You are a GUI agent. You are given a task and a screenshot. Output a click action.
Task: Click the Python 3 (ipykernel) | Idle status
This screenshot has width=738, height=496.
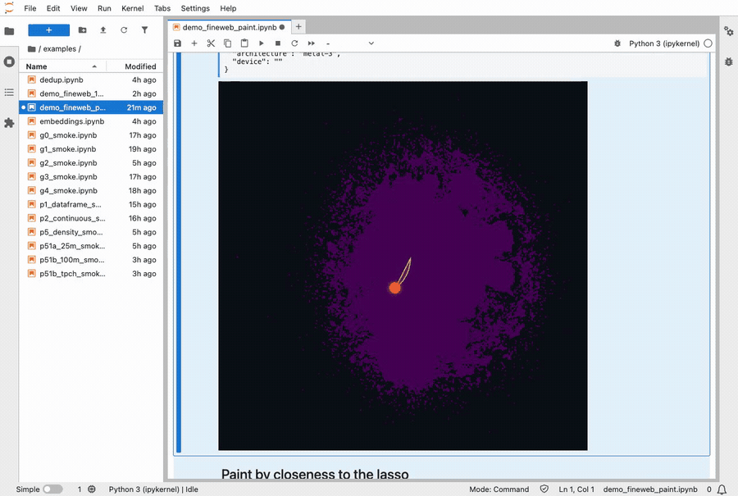click(x=153, y=489)
